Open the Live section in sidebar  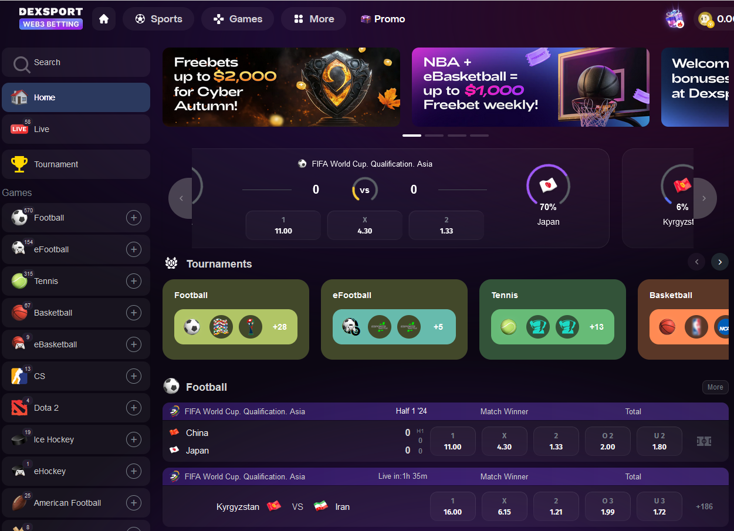(76, 129)
